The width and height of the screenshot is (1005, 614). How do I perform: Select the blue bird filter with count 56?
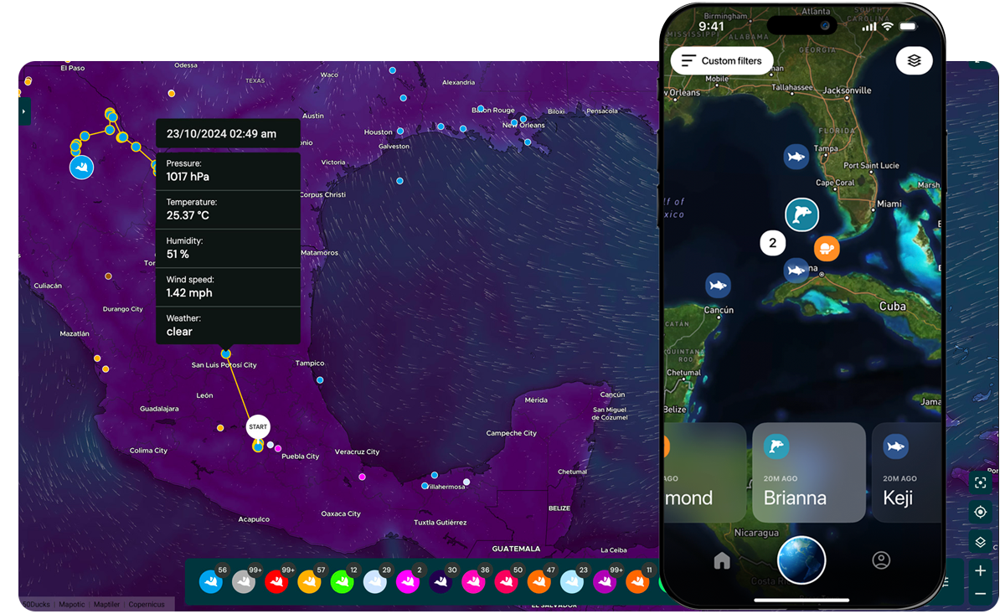tap(211, 581)
